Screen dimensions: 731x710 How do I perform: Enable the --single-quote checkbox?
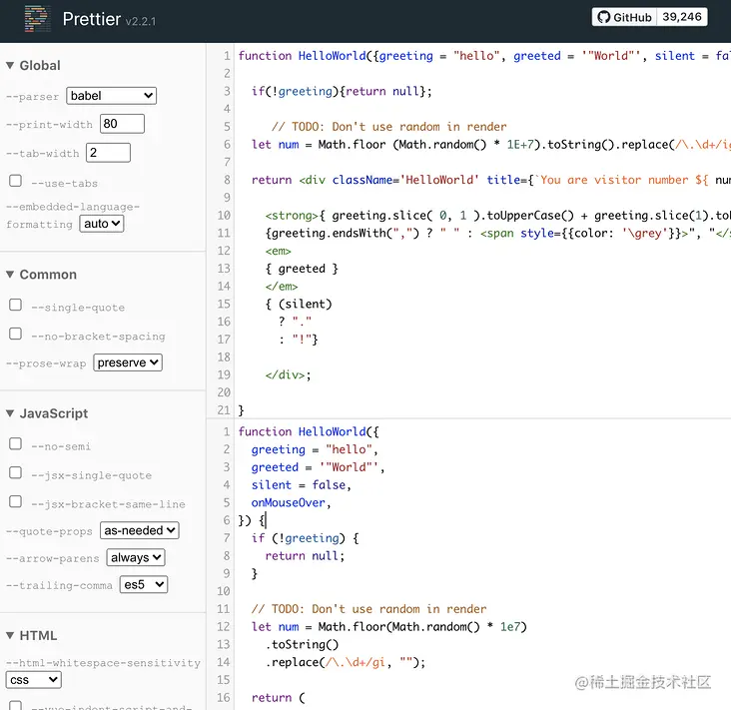coord(15,305)
